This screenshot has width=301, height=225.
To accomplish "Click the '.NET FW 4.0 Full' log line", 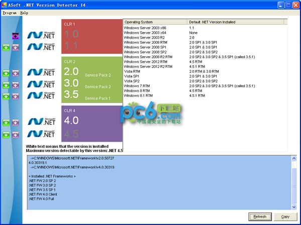I will click(x=41, y=199).
